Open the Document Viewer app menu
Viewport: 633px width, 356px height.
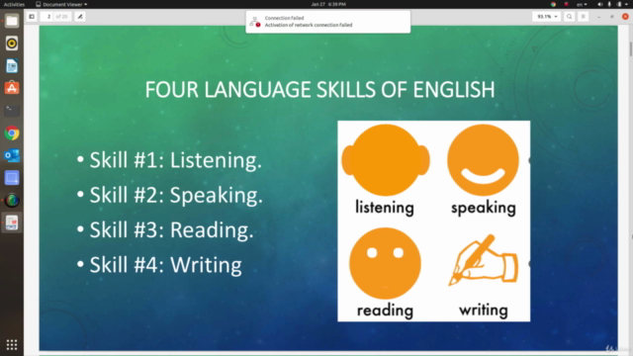61,4
